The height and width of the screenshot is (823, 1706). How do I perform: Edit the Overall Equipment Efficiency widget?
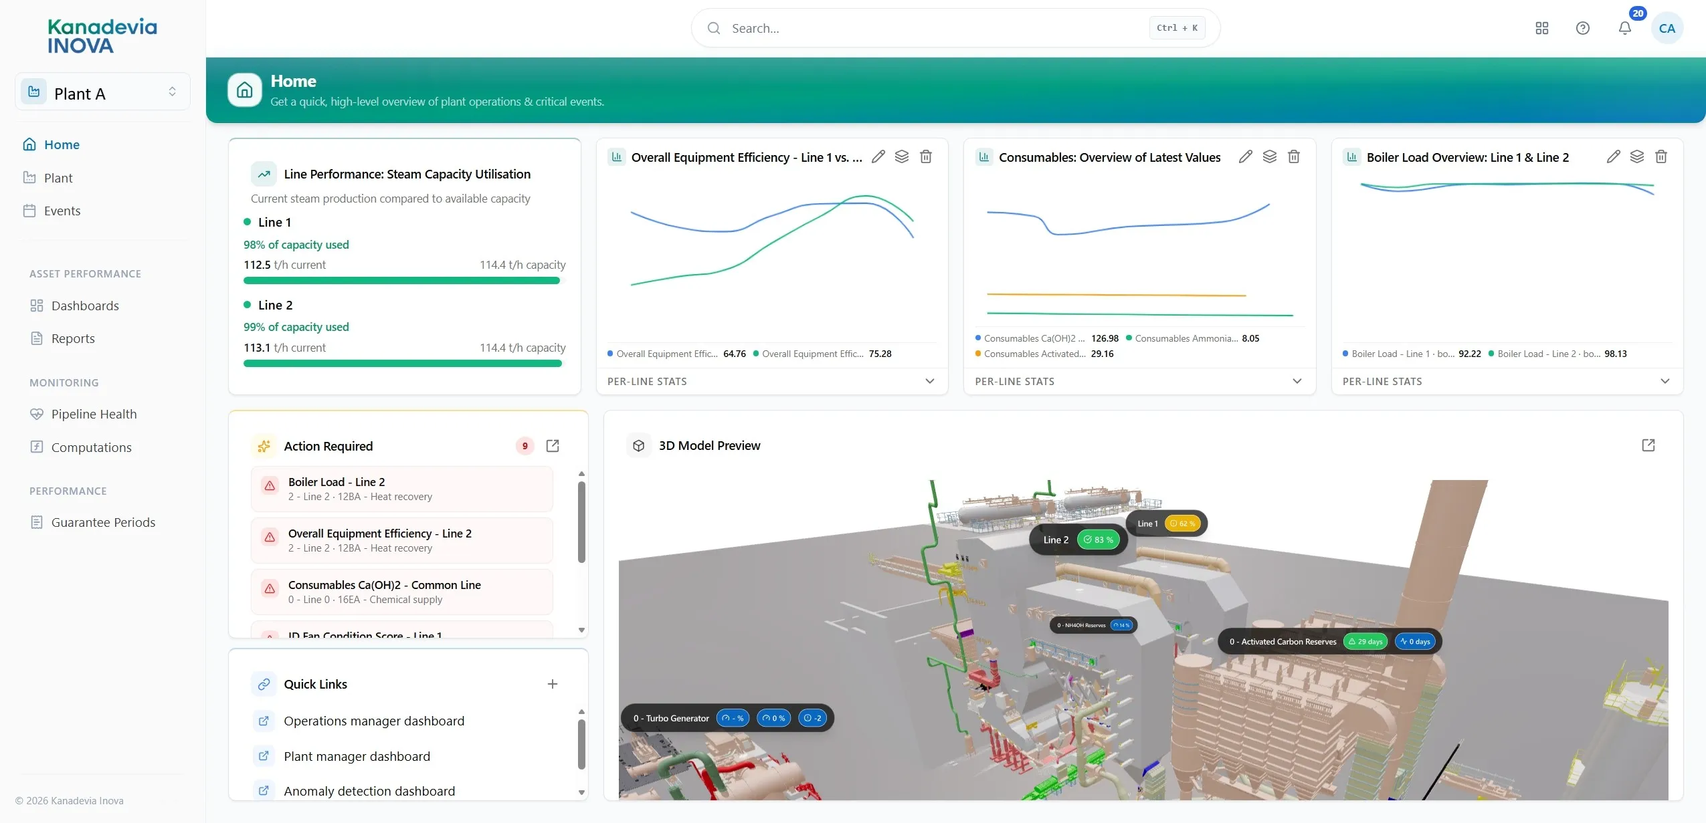tap(878, 156)
